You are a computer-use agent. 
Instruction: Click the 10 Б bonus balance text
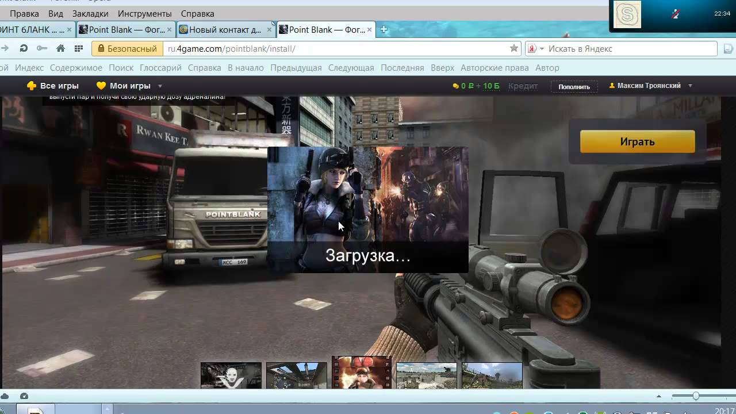(x=491, y=86)
